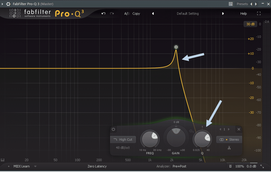Split the band with scissors icon
The height and width of the screenshot is (172, 271).
tap(229, 148)
